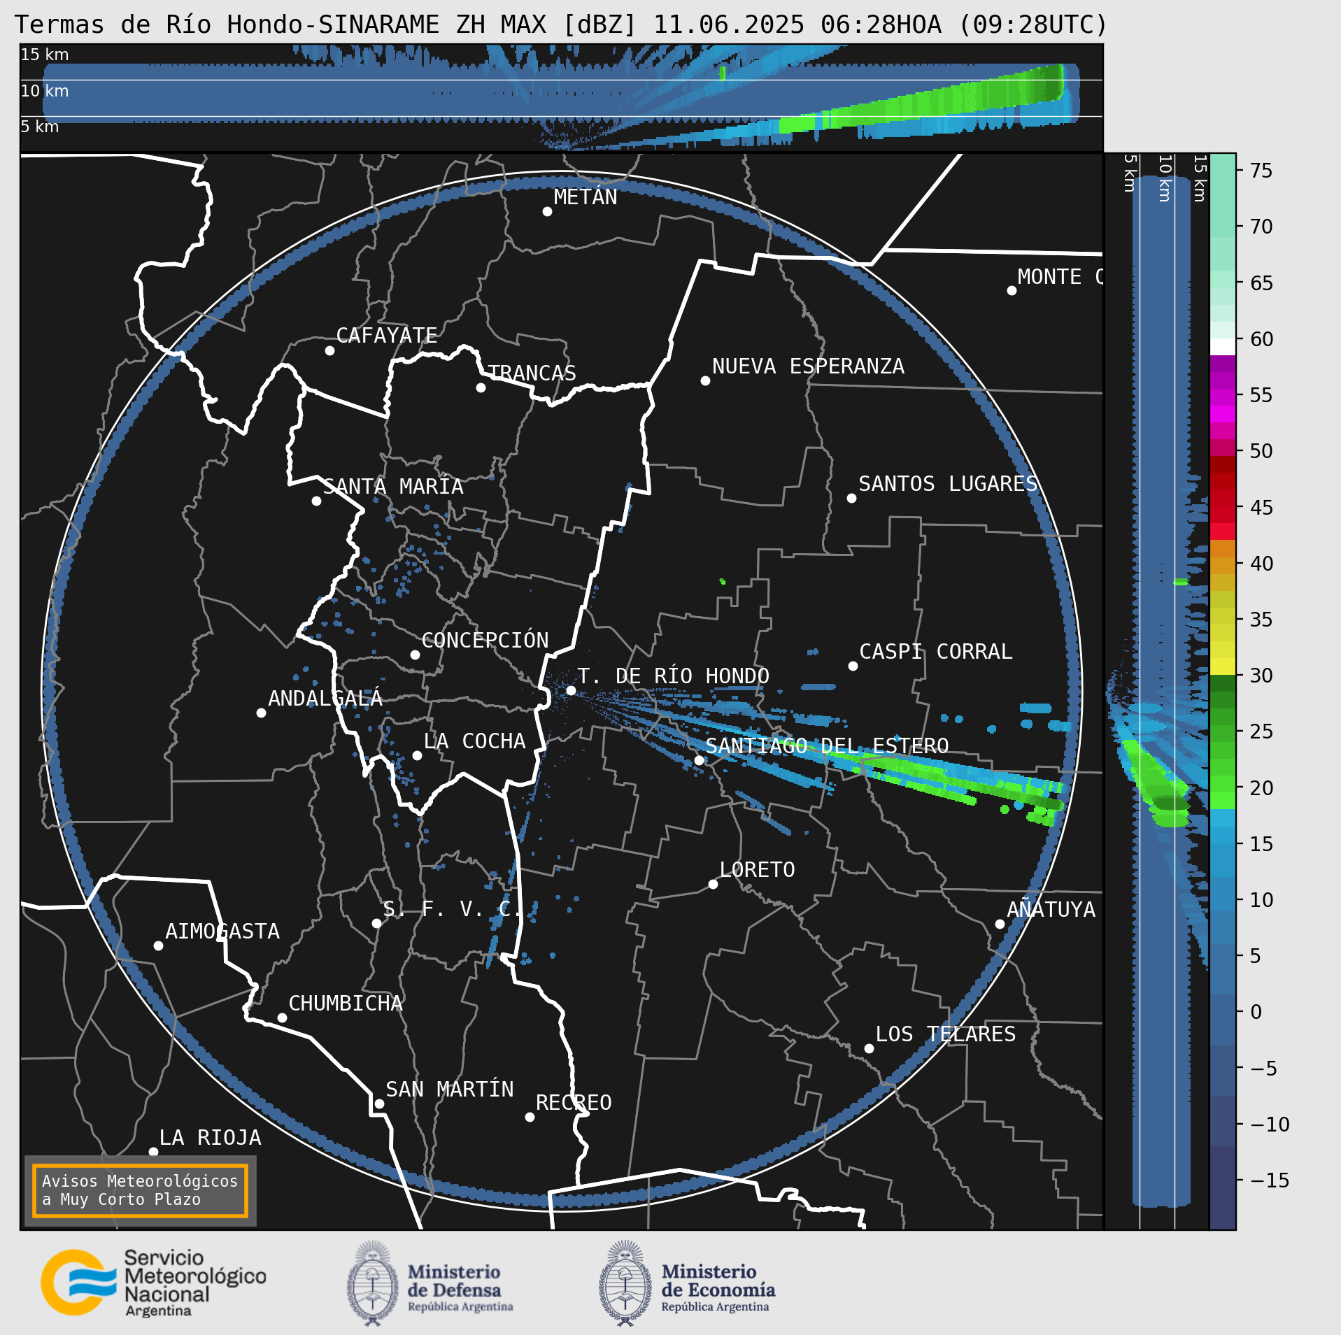Image resolution: width=1341 pixels, height=1335 pixels.
Task: Click the AÑATUYA marker dot
Action: tap(1000, 924)
